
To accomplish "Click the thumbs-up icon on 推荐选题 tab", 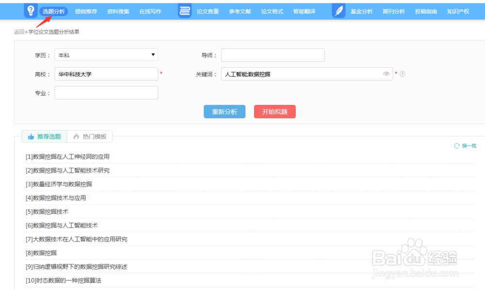I will point(31,137).
